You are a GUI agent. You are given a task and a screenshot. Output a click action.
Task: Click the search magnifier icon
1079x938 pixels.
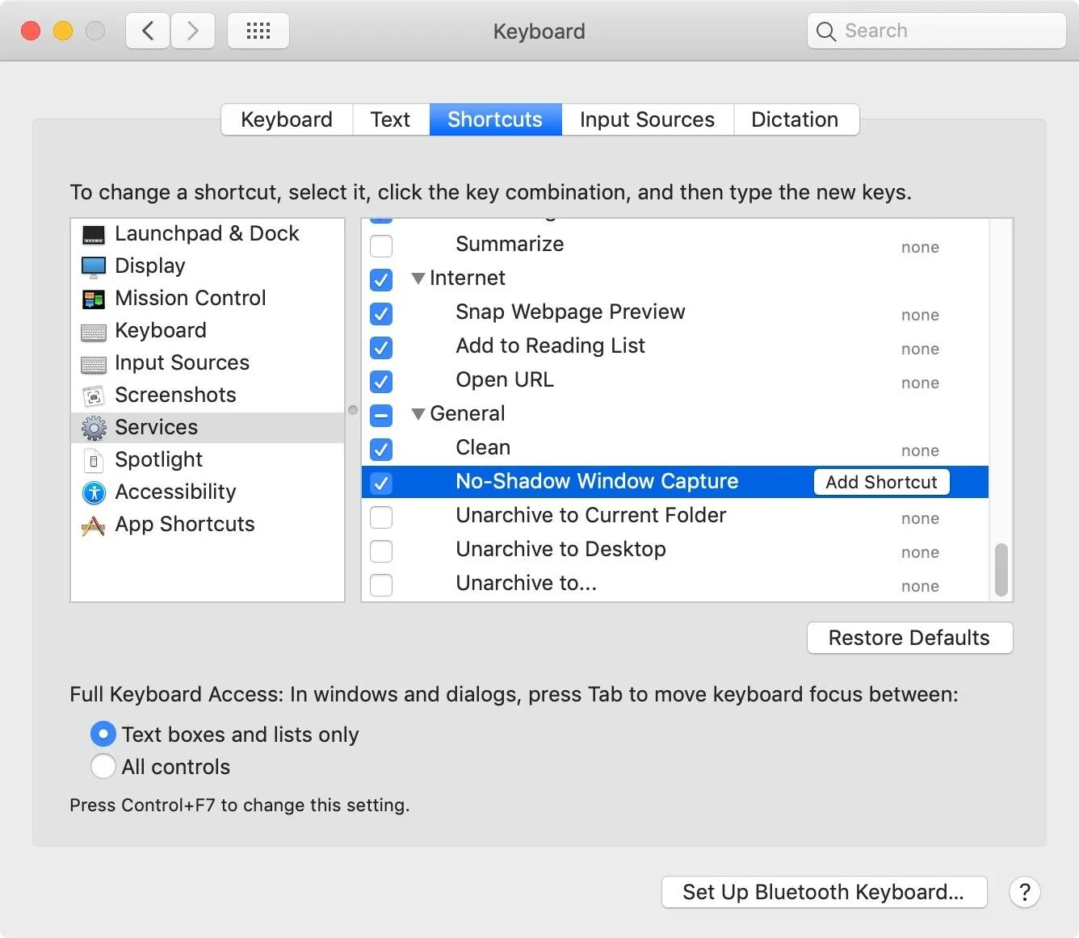click(x=825, y=31)
